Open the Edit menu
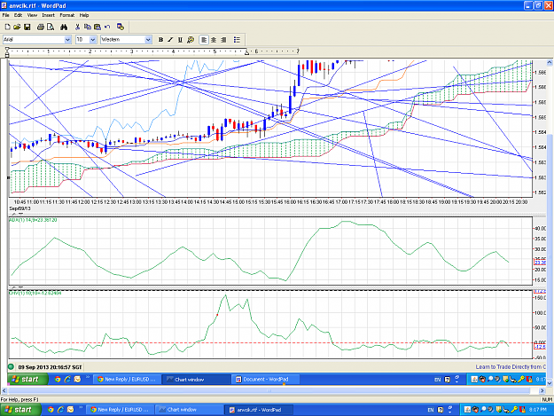Screen dimensions: 554x416 [18, 15]
